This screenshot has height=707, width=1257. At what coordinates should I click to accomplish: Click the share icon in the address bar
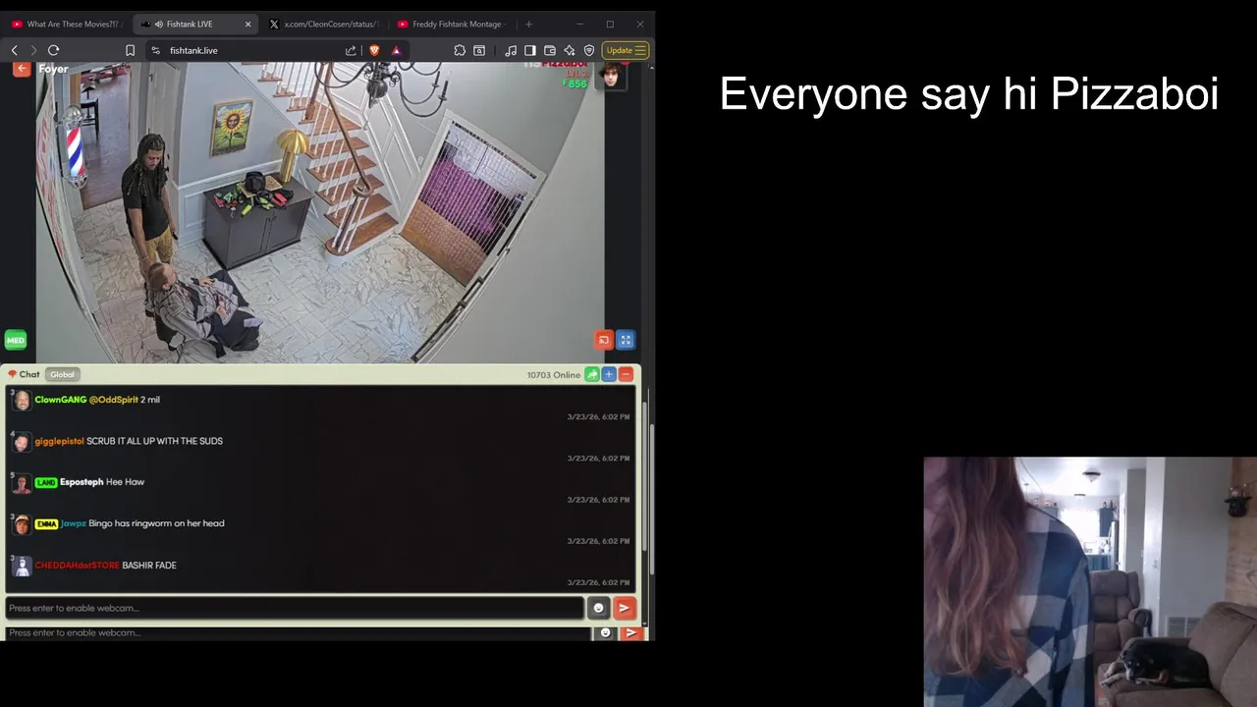click(x=351, y=50)
